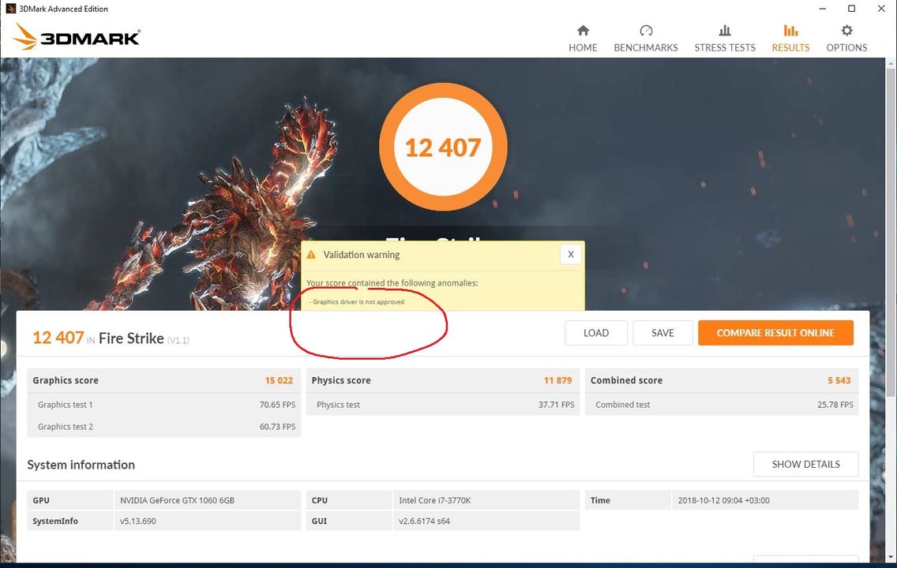This screenshot has width=897, height=568.
Task: Click the Combined score value 5 543
Action: click(x=839, y=380)
